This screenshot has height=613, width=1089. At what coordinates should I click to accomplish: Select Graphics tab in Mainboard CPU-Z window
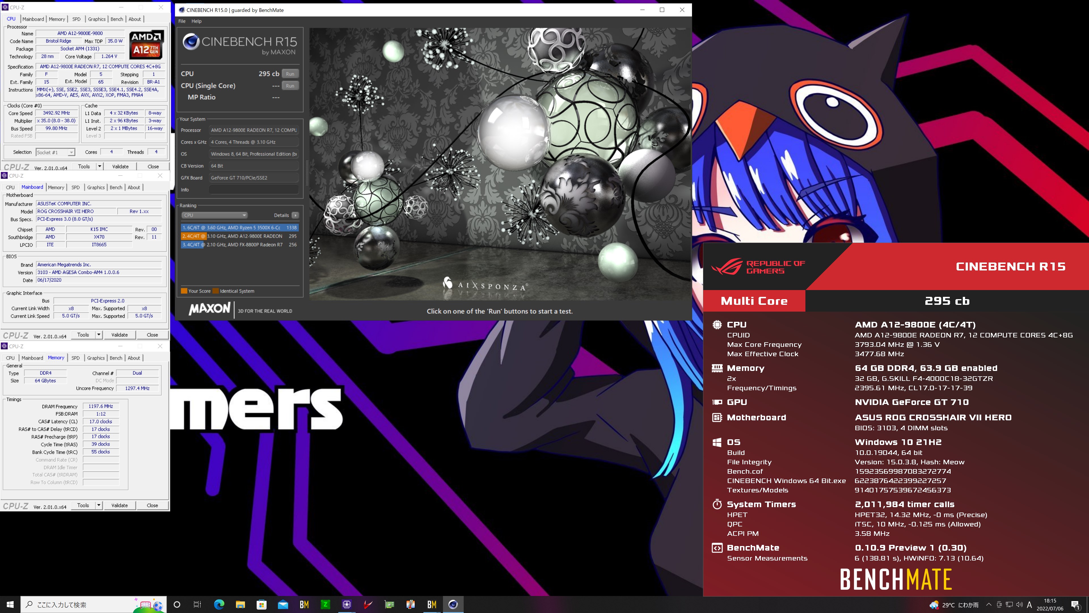coord(96,187)
